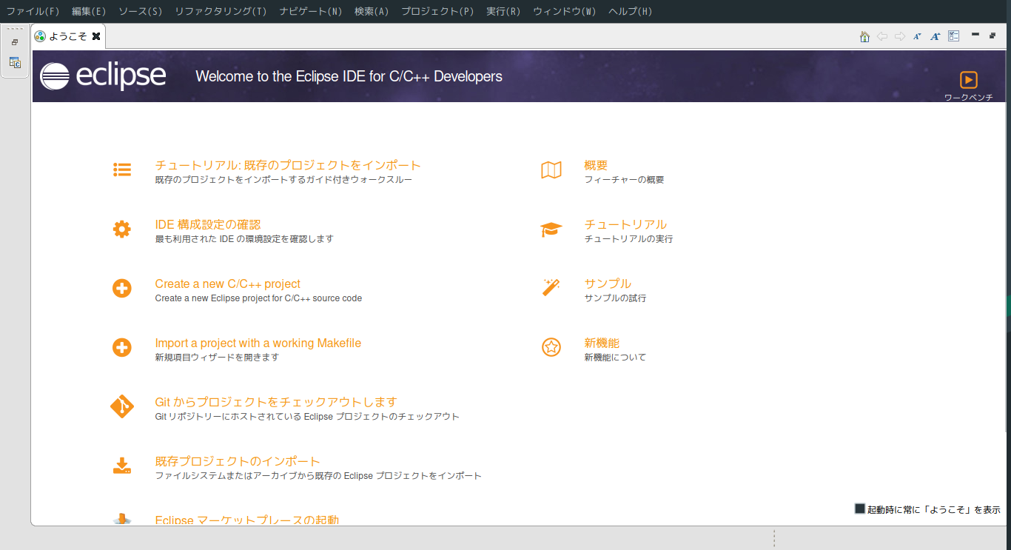
Task: Open 既存プロジェクトのインポート link
Action: [x=238, y=461]
